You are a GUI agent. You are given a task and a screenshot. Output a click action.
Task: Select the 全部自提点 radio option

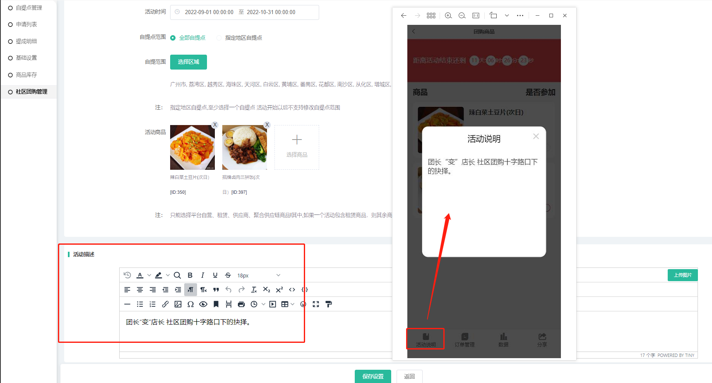pos(188,38)
